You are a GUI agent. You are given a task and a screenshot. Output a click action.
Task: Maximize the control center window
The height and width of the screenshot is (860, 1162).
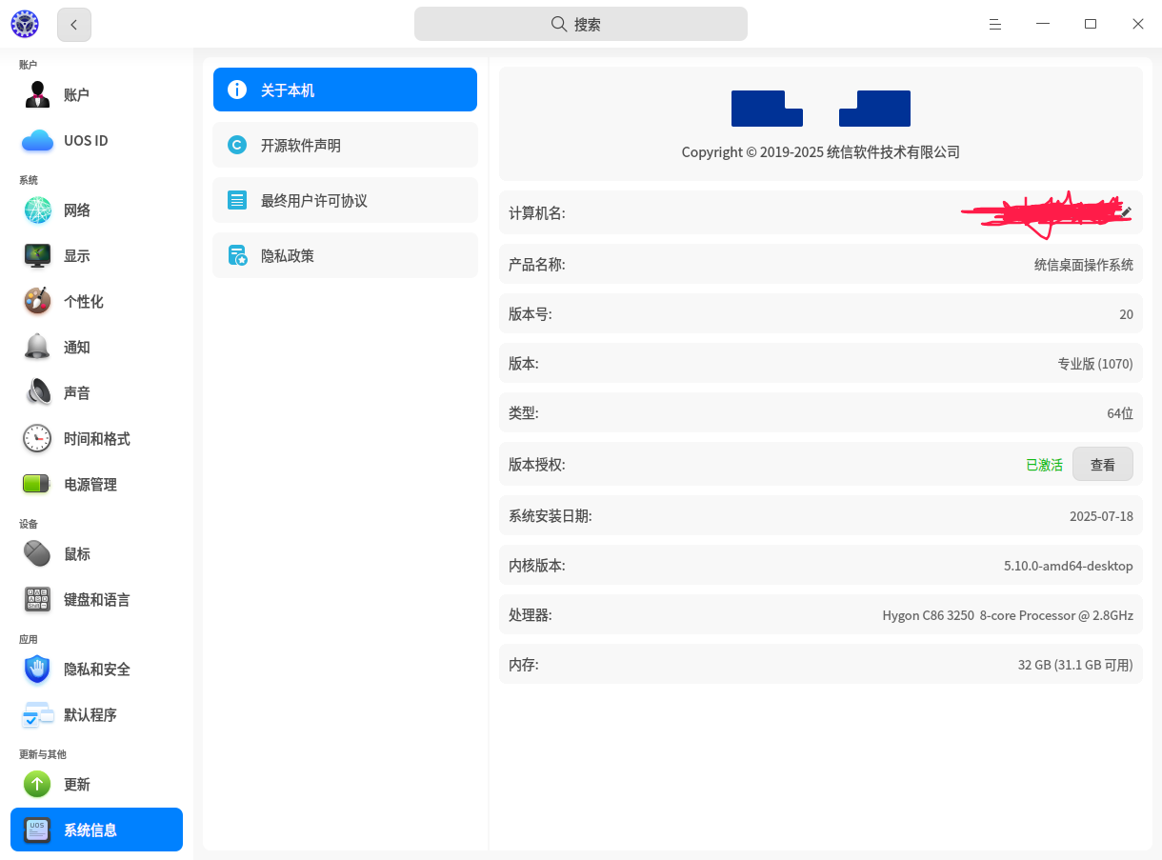(x=1091, y=24)
